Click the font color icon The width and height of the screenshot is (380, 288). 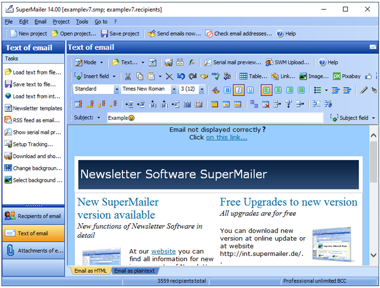tap(215, 90)
